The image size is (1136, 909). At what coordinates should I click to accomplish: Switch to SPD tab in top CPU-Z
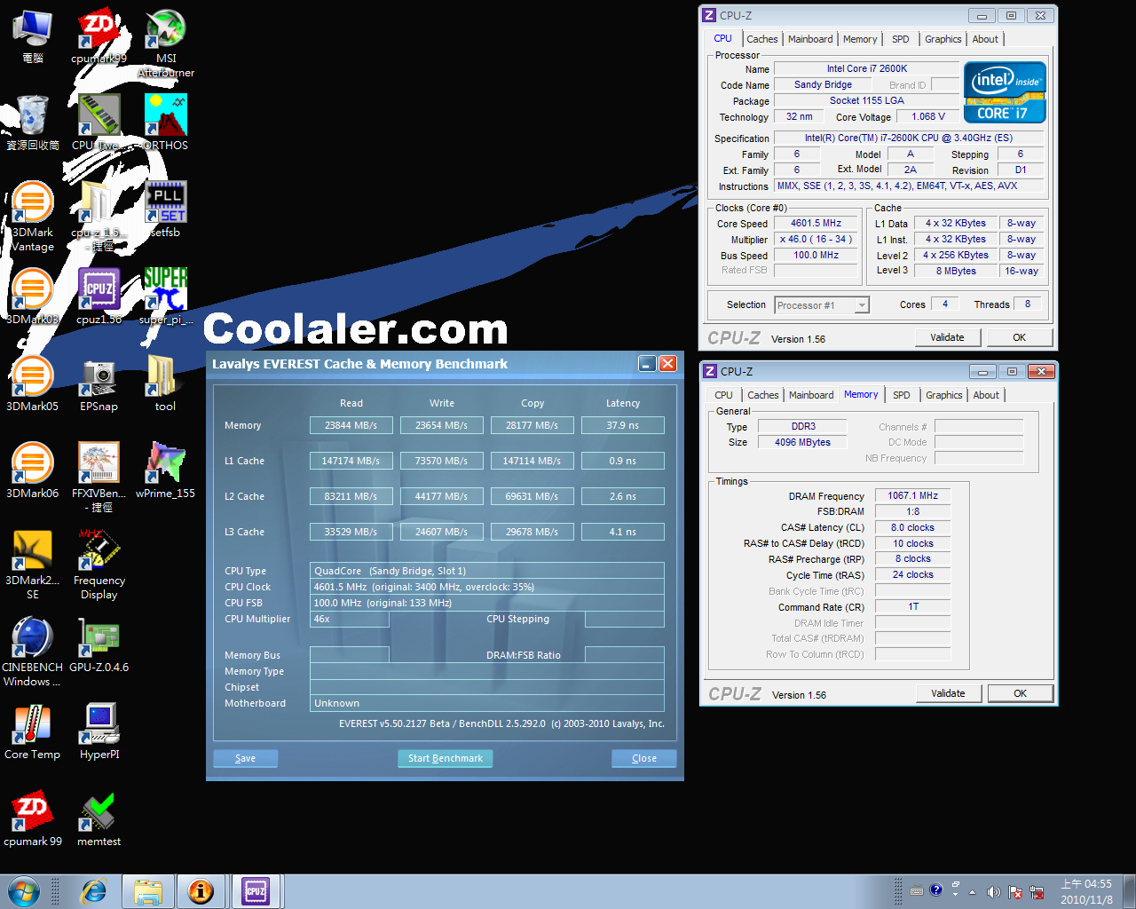(900, 39)
